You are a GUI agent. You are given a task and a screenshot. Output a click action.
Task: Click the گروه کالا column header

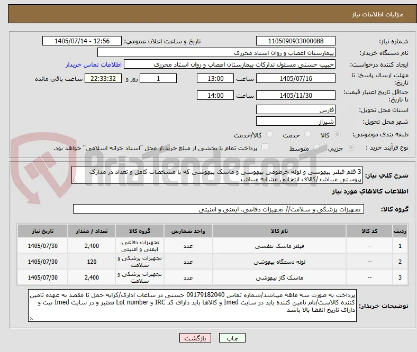[x=140, y=231]
